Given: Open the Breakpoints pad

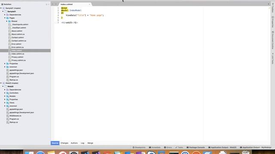Looking at the screenshot, I should coord(139,148).
